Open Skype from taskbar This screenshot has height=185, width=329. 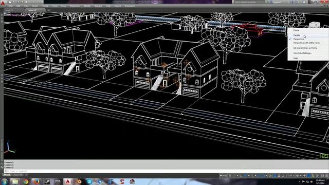(x=89, y=181)
